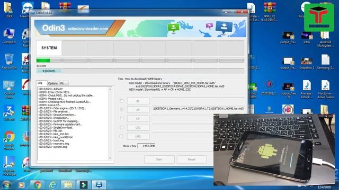
Task: Click the green SYSTEM progress bar
Action: (x=43, y=61)
